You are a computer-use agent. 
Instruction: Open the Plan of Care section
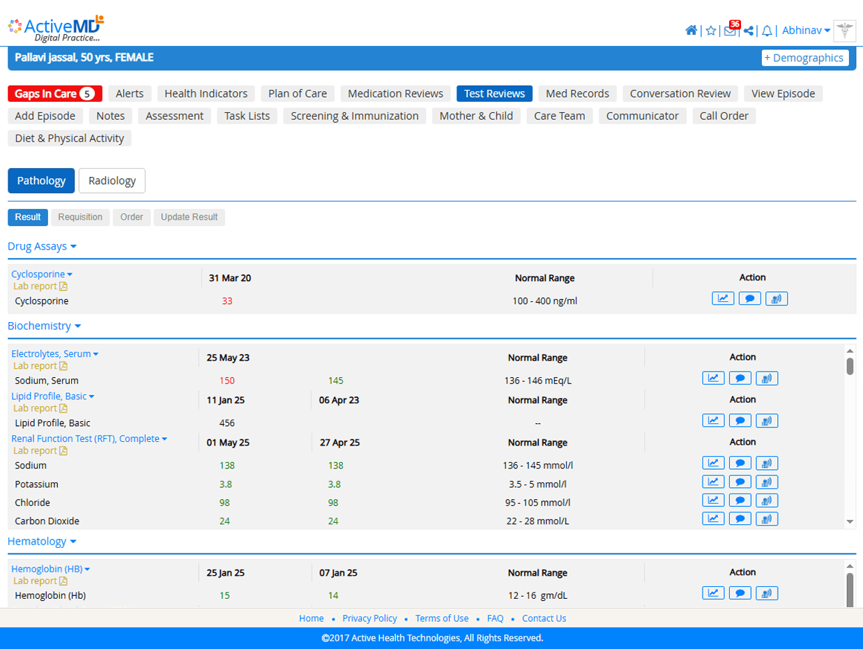(298, 93)
